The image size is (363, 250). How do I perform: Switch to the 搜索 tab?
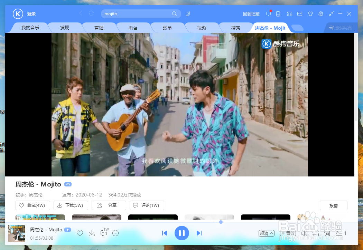pos(236,28)
